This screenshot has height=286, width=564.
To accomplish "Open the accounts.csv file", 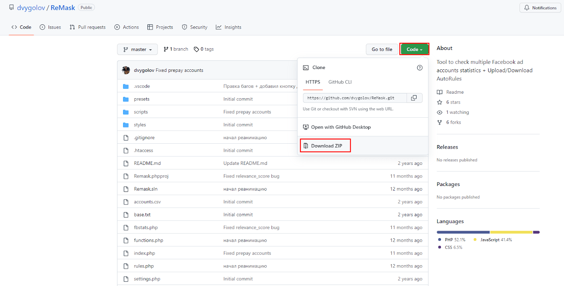I will [x=147, y=202].
